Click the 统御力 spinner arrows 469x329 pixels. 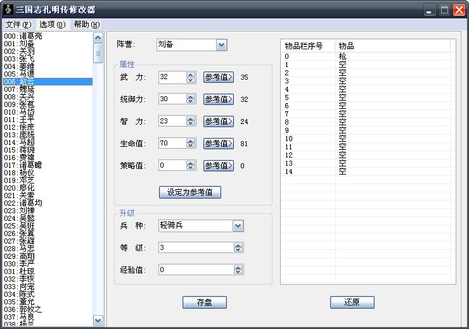click(x=191, y=99)
